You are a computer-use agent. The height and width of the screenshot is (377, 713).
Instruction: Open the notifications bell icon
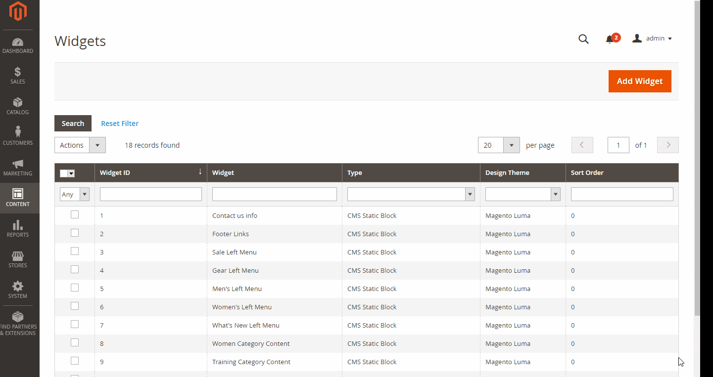pos(610,40)
